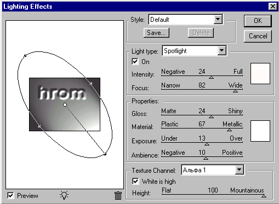Toggle the White is high checkbox
The width and height of the screenshot is (279, 204).
coord(135,182)
